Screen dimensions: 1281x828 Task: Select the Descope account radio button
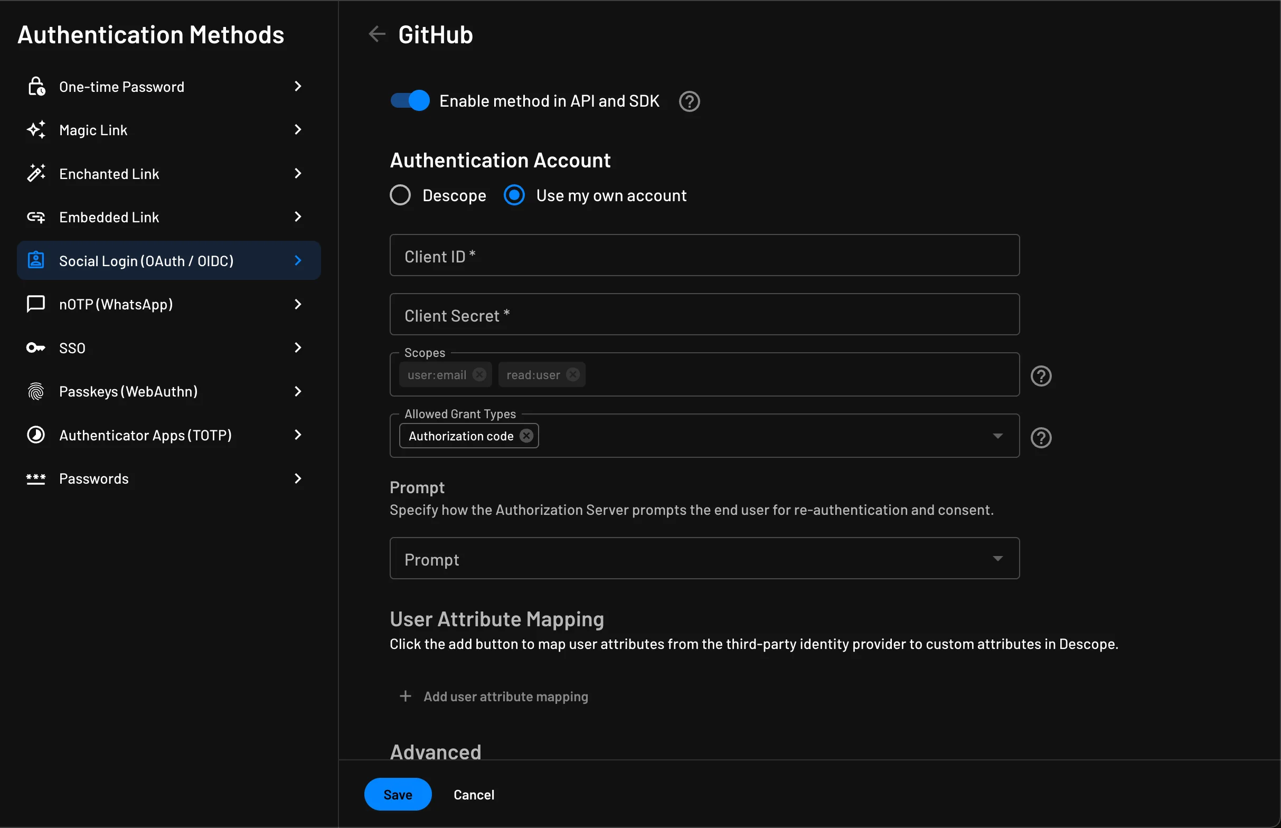(x=400, y=195)
